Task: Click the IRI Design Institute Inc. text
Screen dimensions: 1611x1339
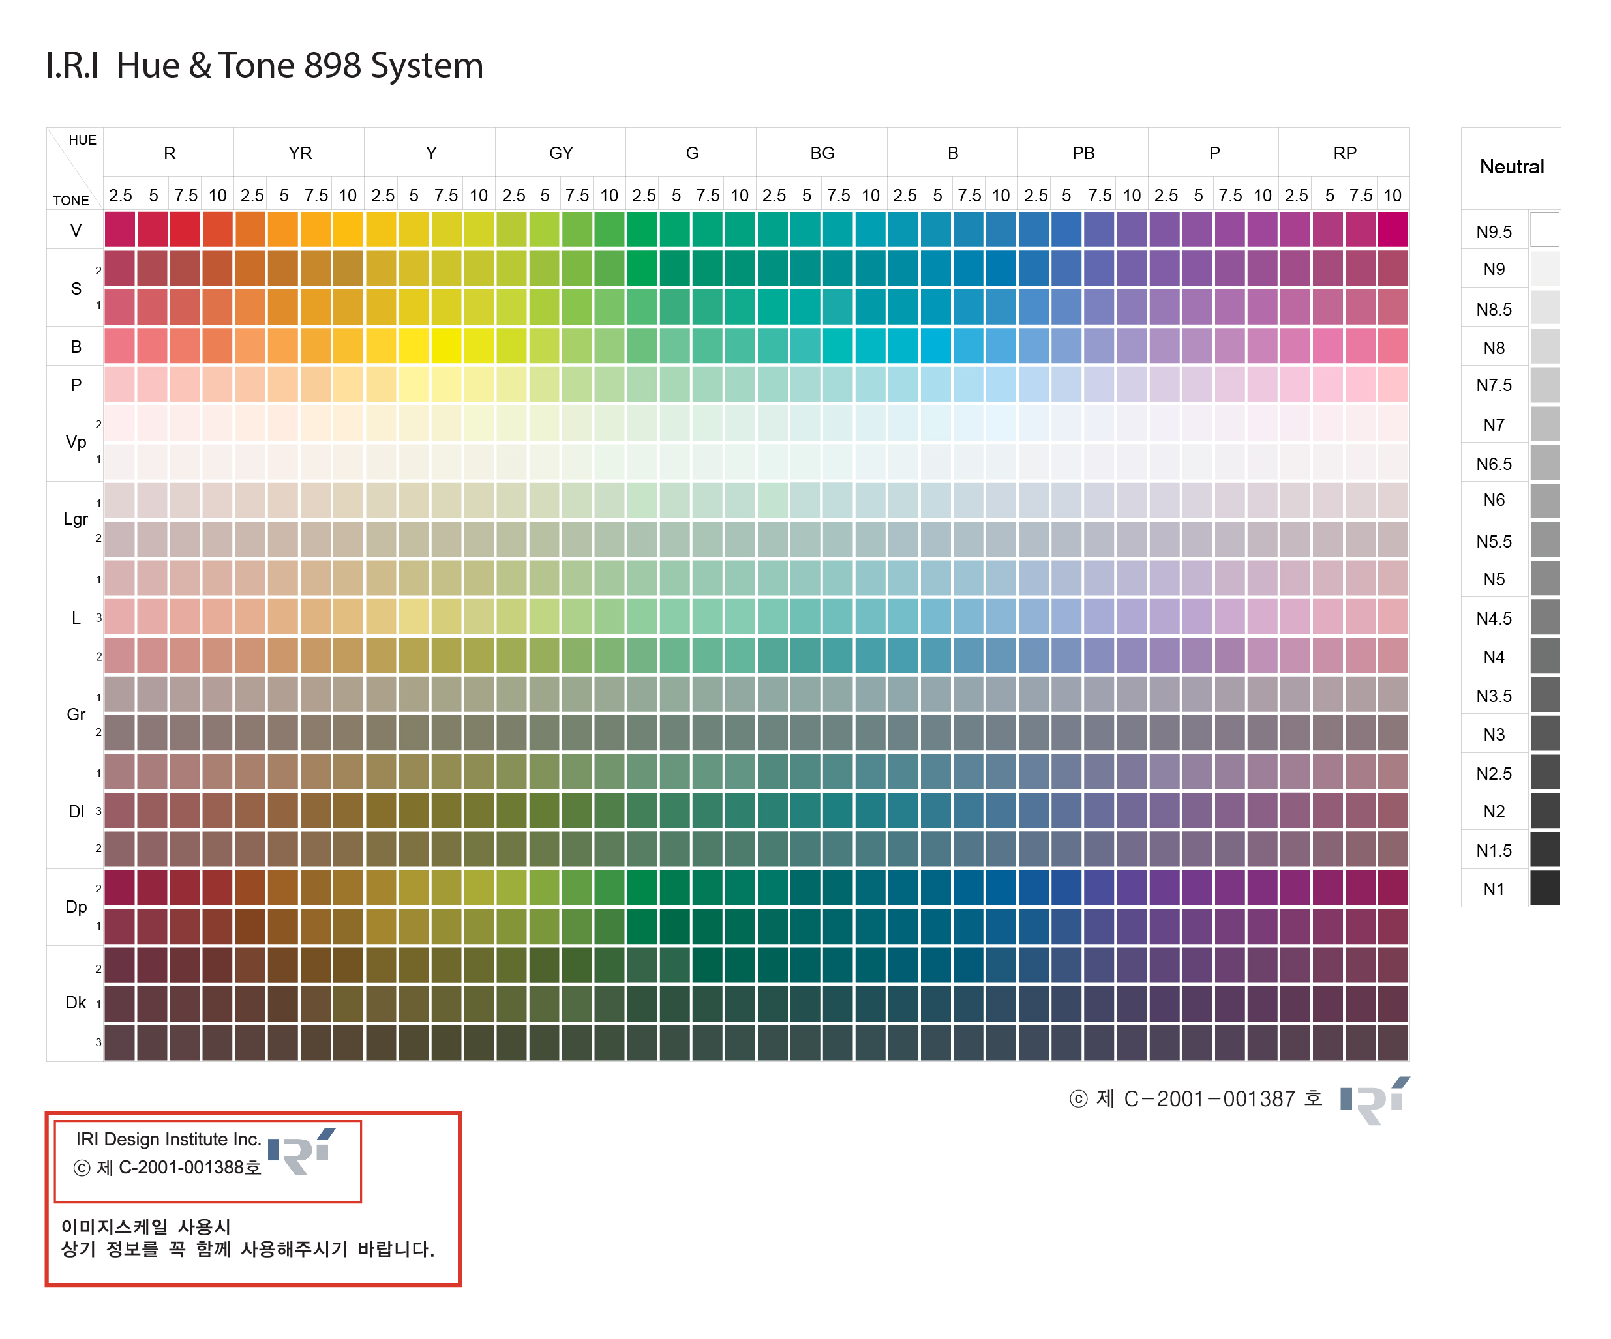Action: pos(169,1139)
